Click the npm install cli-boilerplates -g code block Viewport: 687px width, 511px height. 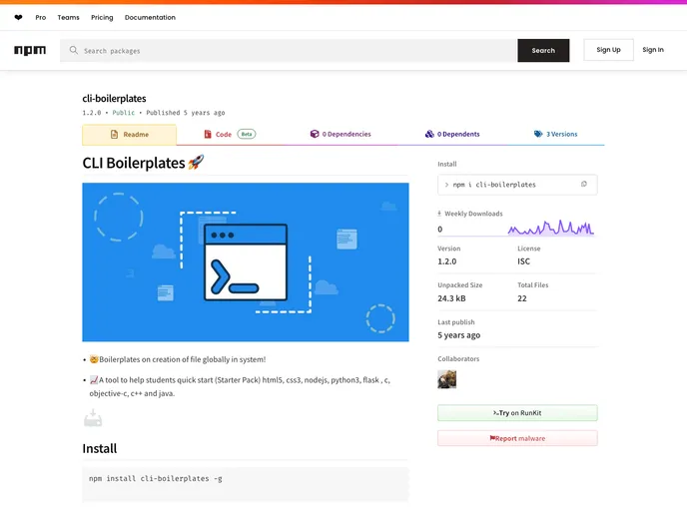coord(246,483)
